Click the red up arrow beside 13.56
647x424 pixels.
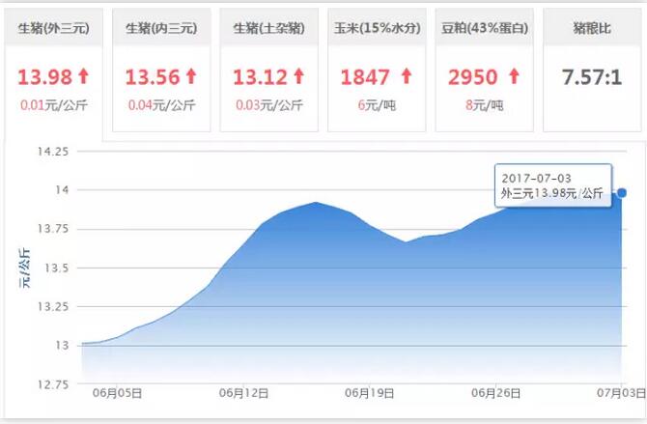pos(190,74)
